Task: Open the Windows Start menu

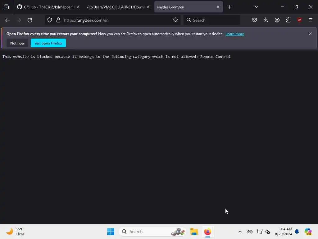Action: click(111, 232)
